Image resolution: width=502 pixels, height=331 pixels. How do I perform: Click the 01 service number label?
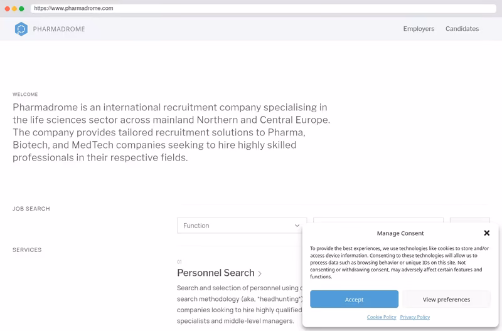click(x=179, y=261)
